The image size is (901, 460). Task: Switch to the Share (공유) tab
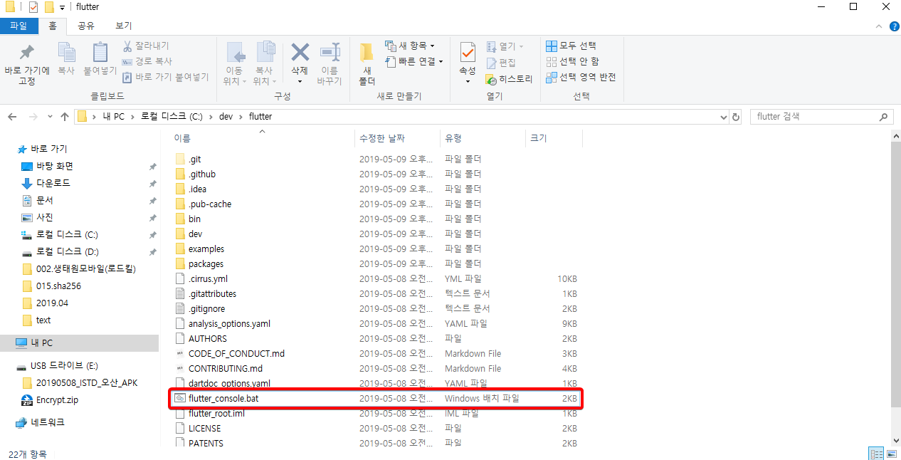pyautogui.click(x=86, y=26)
